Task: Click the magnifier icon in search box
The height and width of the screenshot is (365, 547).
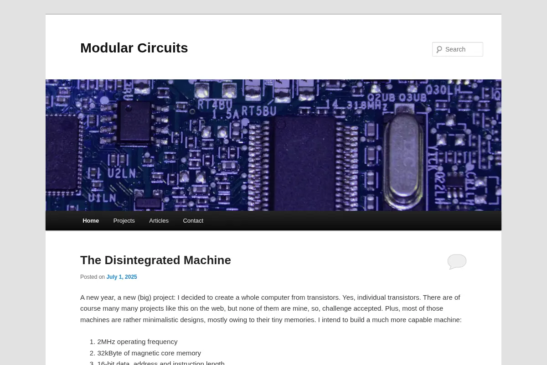Action: (439, 49)
